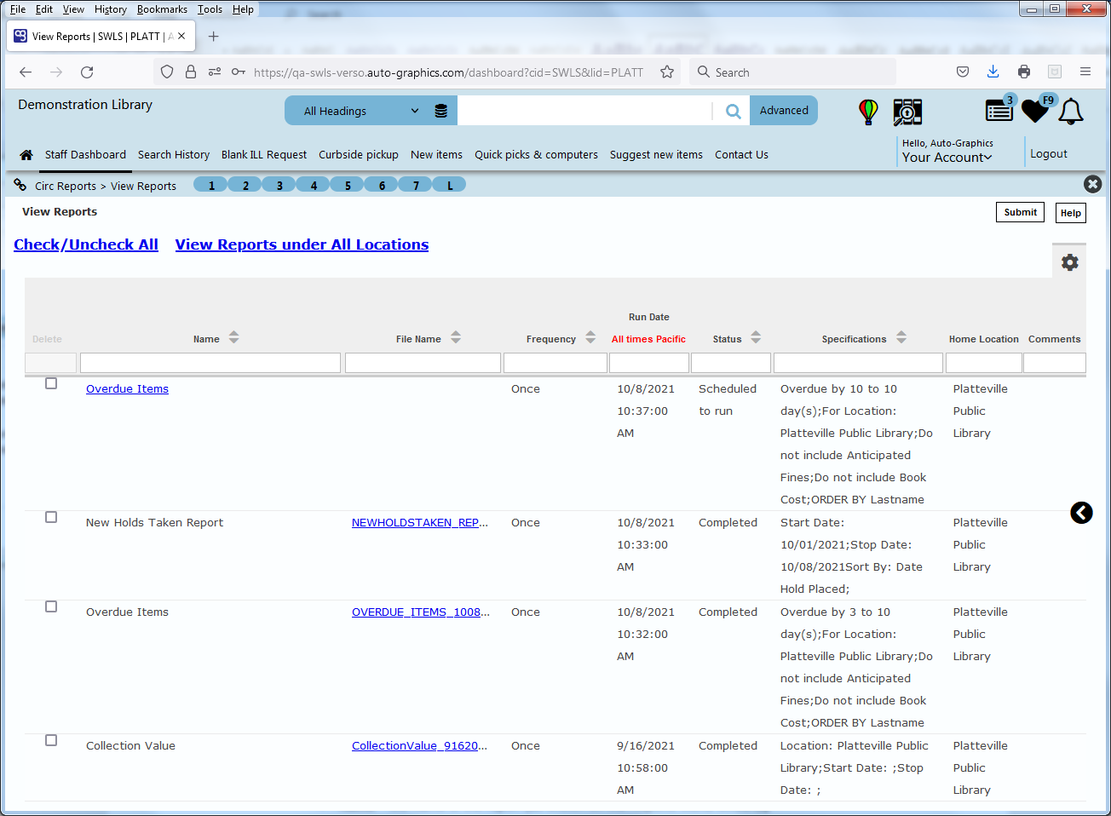Close the View Reports browser tab
The width and height of the screenshot is (1111, 816).
click(181, 37)
